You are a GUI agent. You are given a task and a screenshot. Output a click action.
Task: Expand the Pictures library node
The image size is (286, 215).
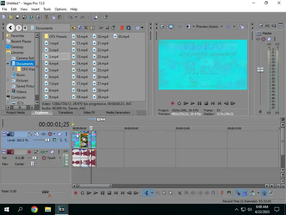(x=8, y=80)
